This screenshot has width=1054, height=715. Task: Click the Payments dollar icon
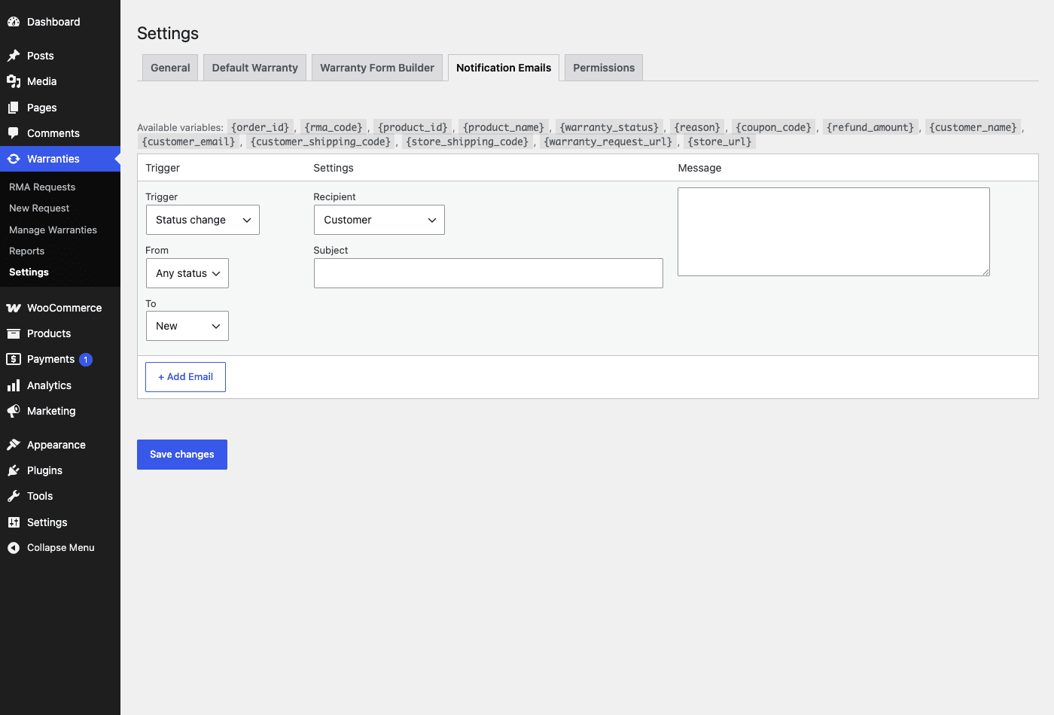(x=14, y=359)
